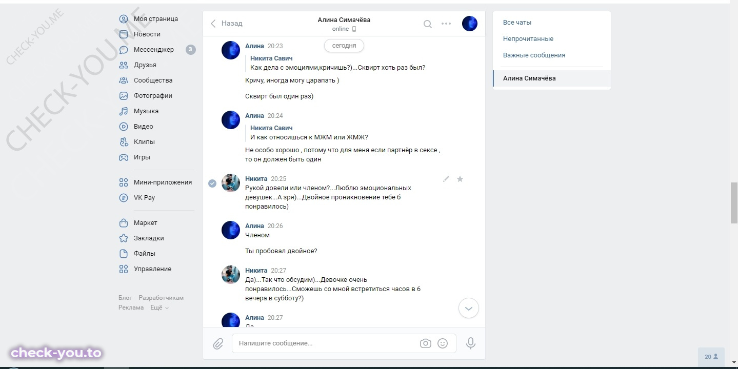
Task: Click sender name Никита at 20:27
Action: 256,271
